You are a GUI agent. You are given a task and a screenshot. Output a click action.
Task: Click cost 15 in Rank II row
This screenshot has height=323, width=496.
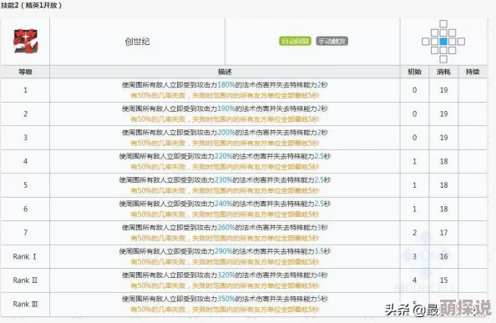443,280
